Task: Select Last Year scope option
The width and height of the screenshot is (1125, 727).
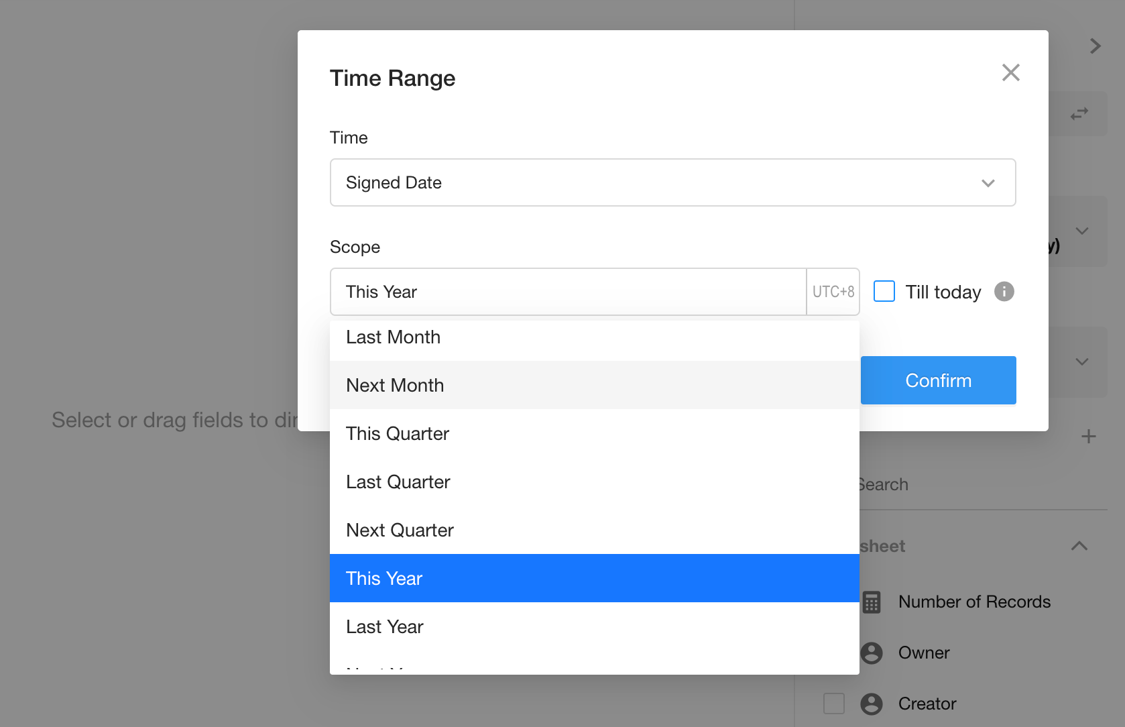Action: (x=385, y=627)
